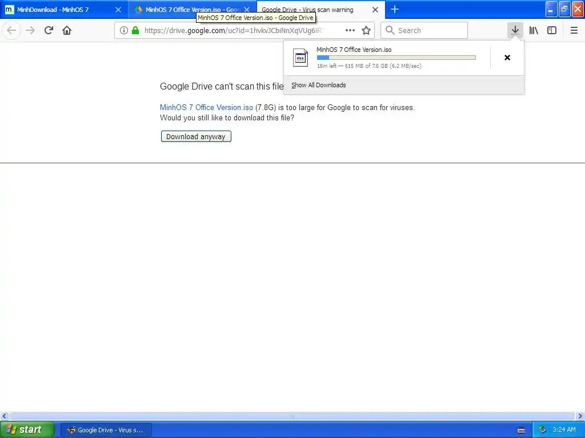This screenshot has height=438, width=585.
Task: Open the MinhOS 7 Office Version.iso link
Action: click(206, 107)
